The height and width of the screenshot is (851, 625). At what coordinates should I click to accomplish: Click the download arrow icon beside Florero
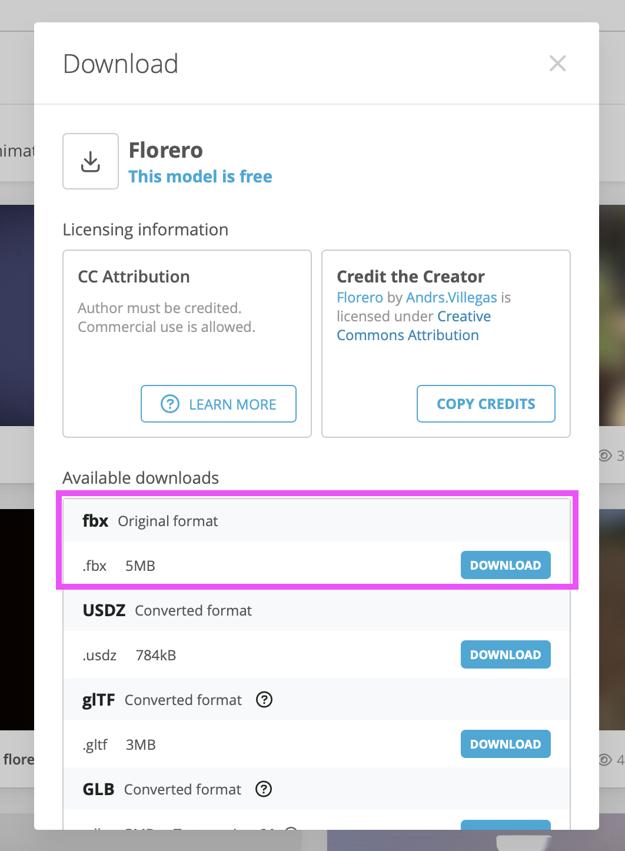pos(91,161)
